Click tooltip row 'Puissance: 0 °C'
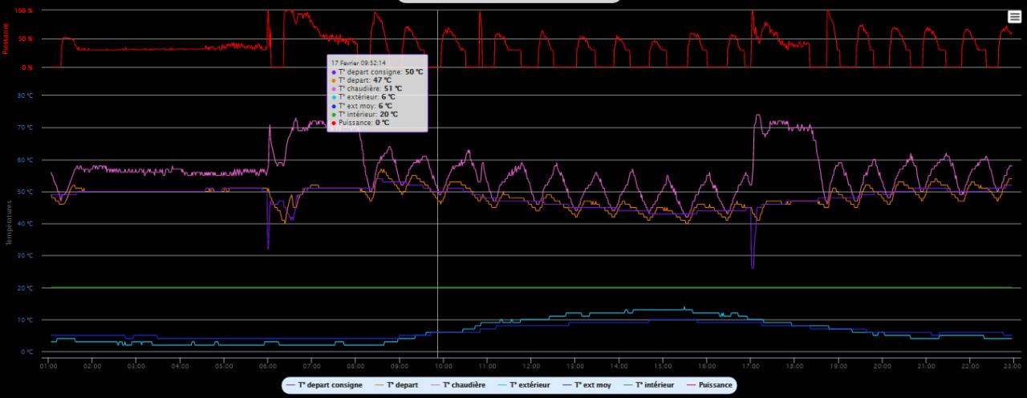The height and width of the screenshot is (398, 1027). (360, 122)
